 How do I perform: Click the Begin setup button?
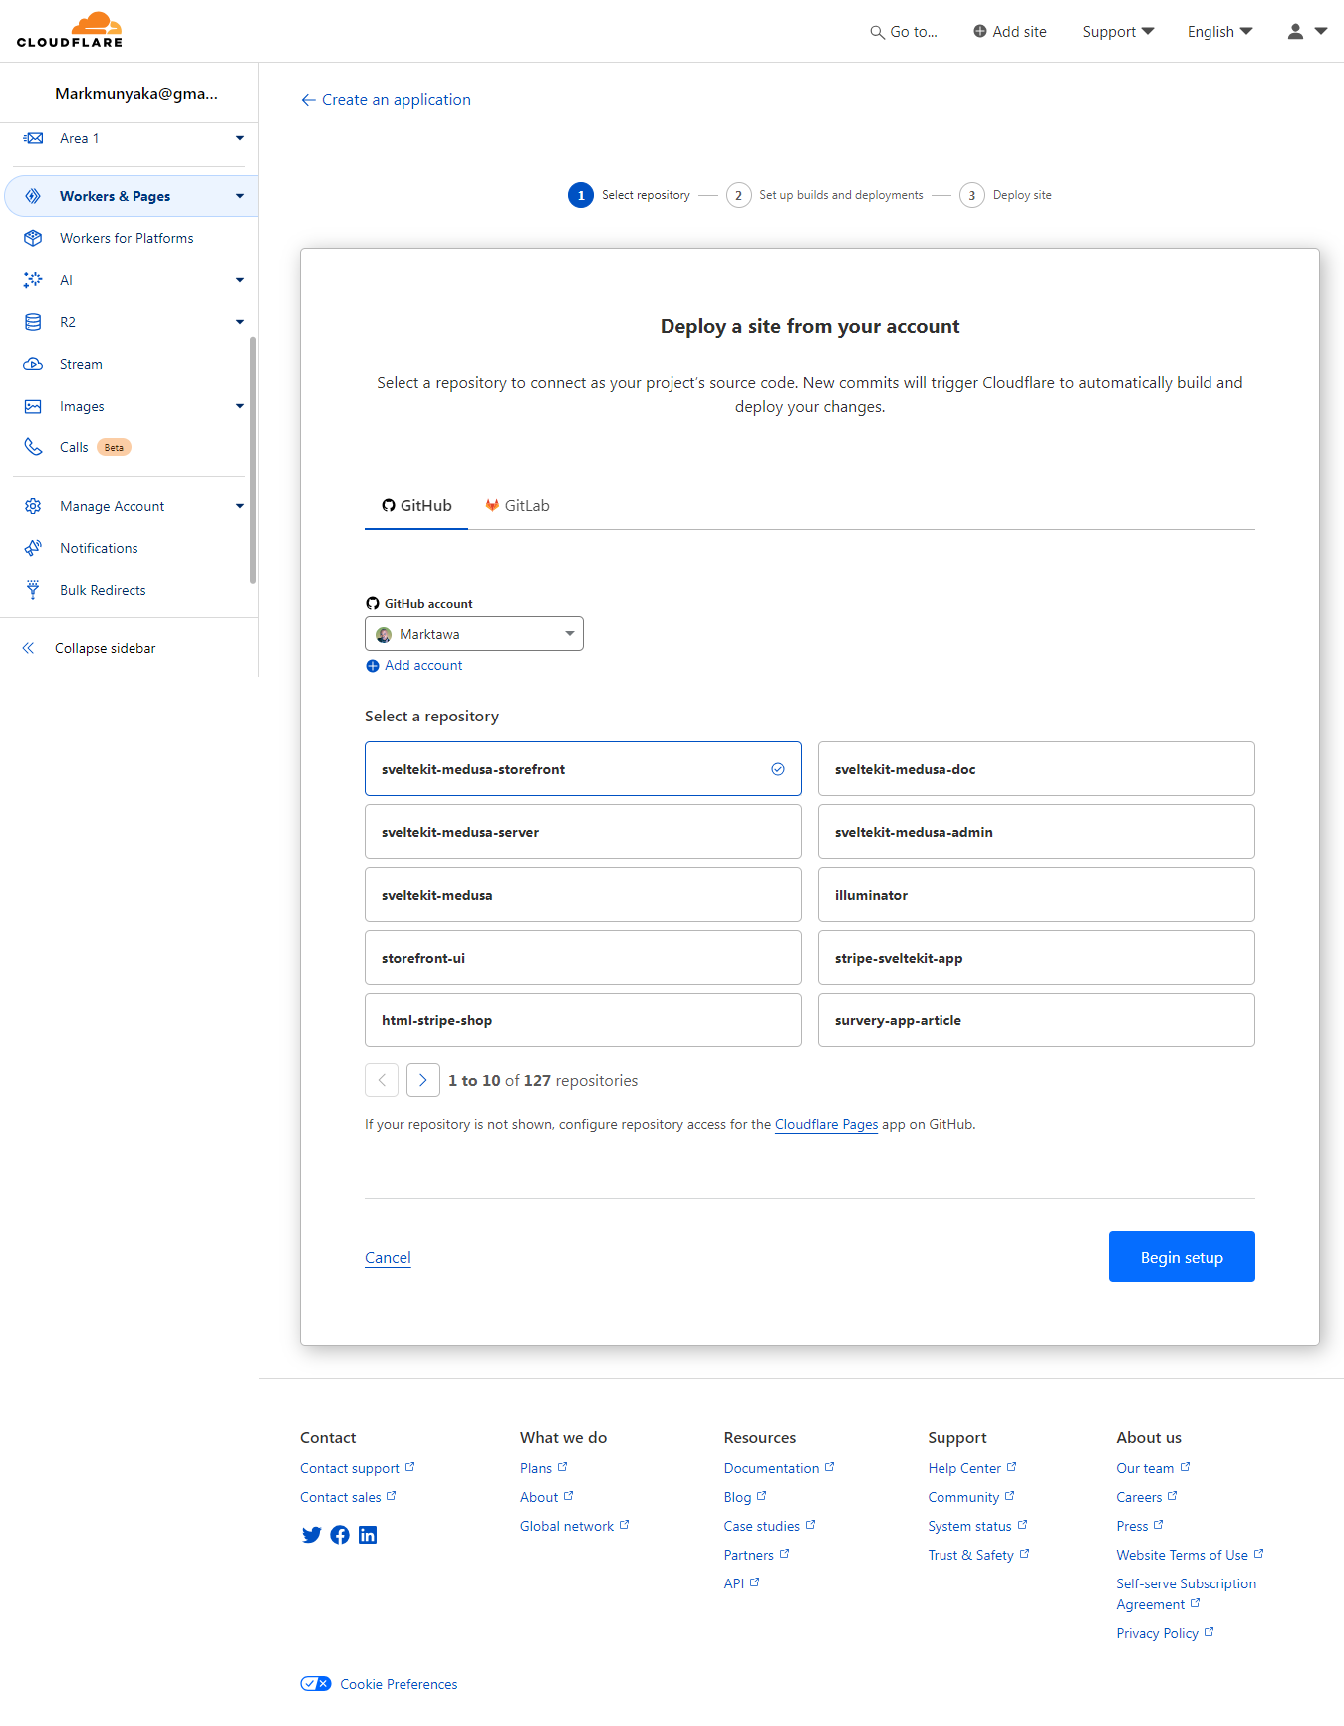pyautogui.click(x=1182, y=1257)
